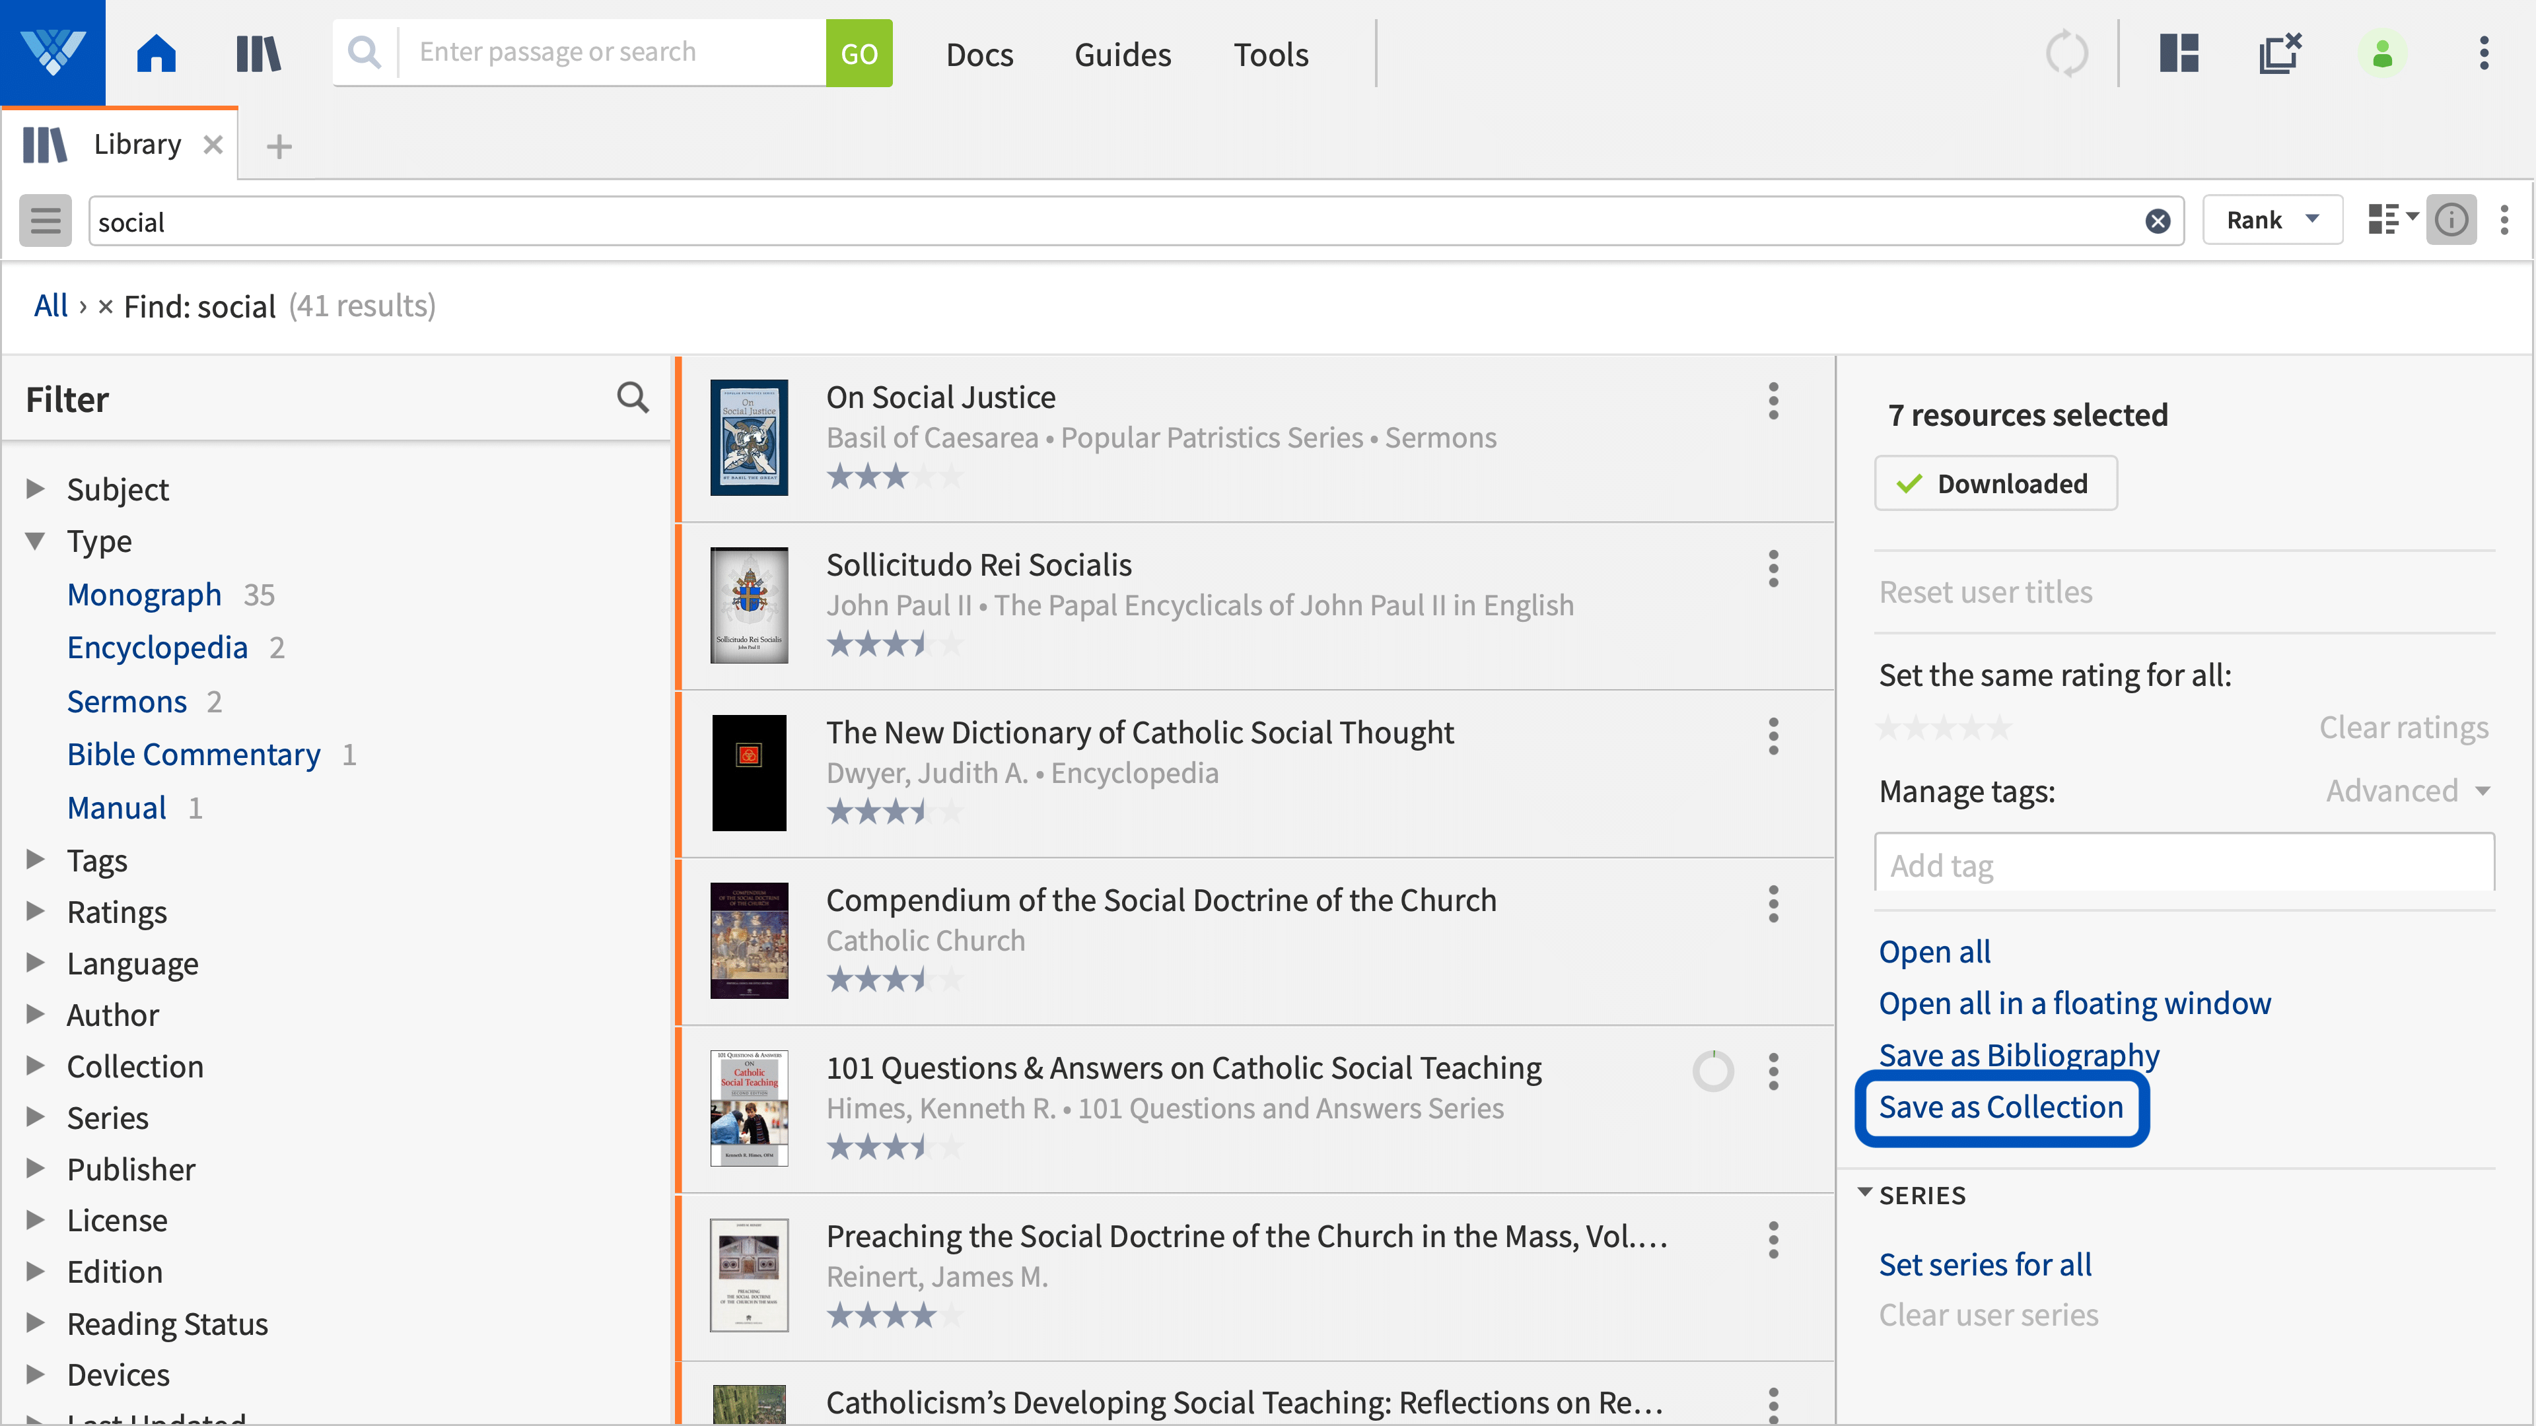Collapse the Type filter

(x=36, y=540)
